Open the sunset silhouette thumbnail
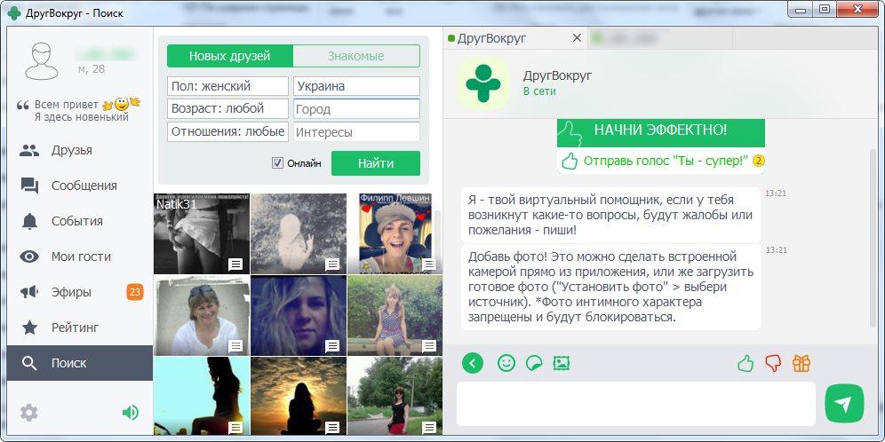 tap(299, 396)
